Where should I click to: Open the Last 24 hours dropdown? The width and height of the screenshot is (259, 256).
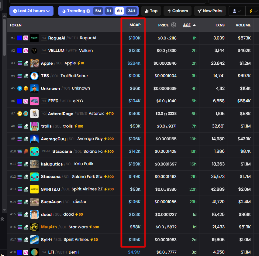click(31, 11)
